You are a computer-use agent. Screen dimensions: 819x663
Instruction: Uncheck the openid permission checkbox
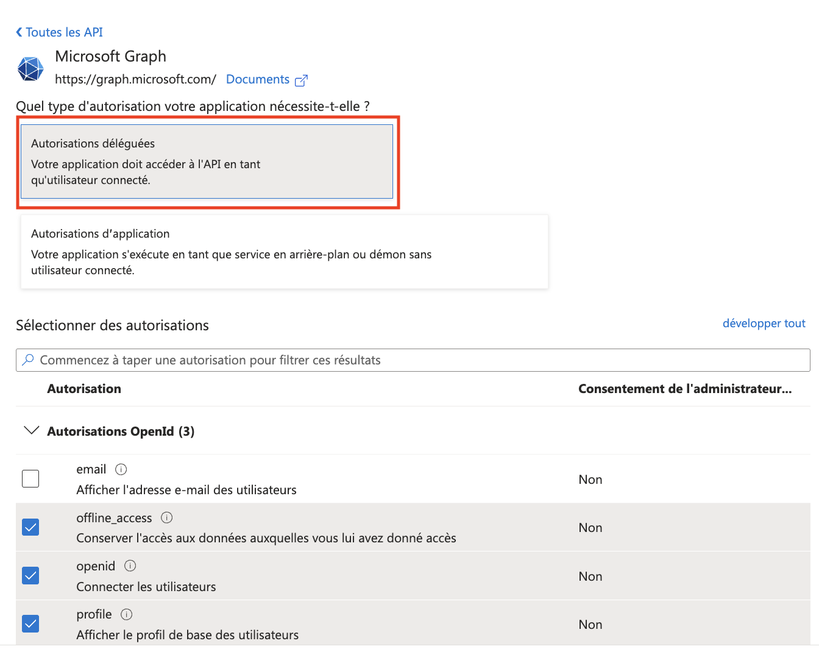[30, 575]
